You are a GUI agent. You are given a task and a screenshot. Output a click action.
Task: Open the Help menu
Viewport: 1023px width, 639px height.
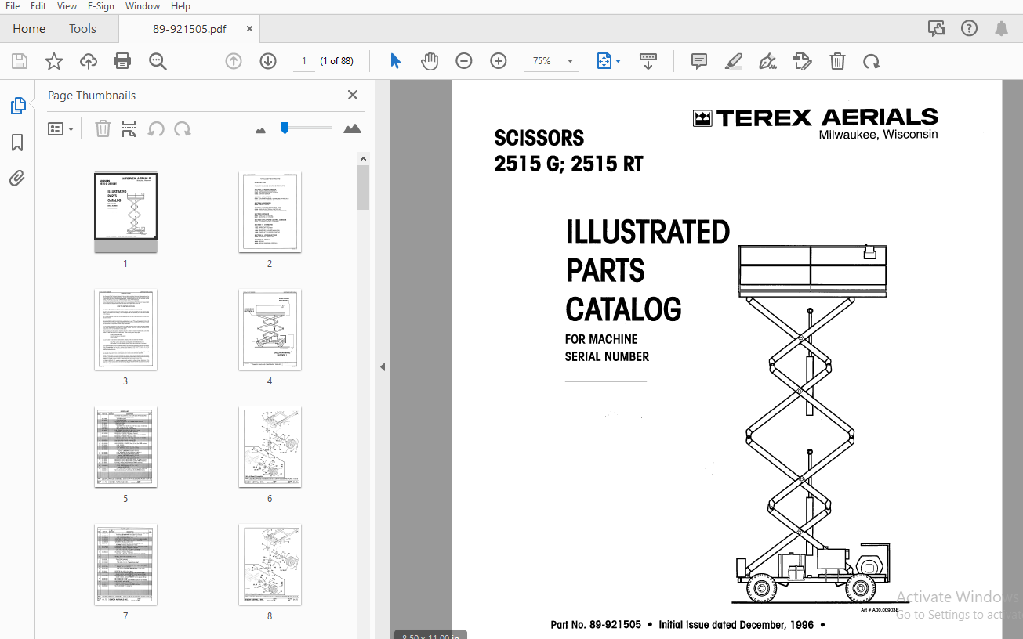180,6
